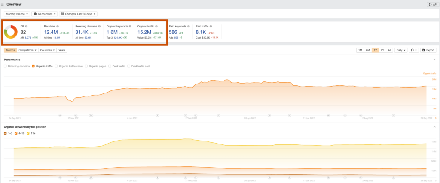Expand the All countries dropdown
The image size is (440, 183).
point(45,14)
